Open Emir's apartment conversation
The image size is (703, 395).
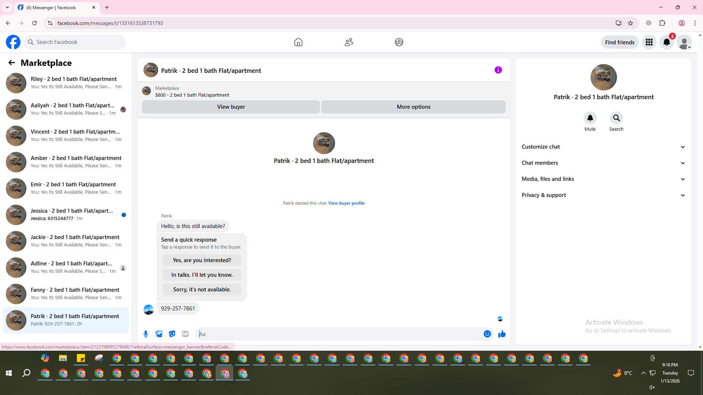pyautogui.click(x=66, y=188)
